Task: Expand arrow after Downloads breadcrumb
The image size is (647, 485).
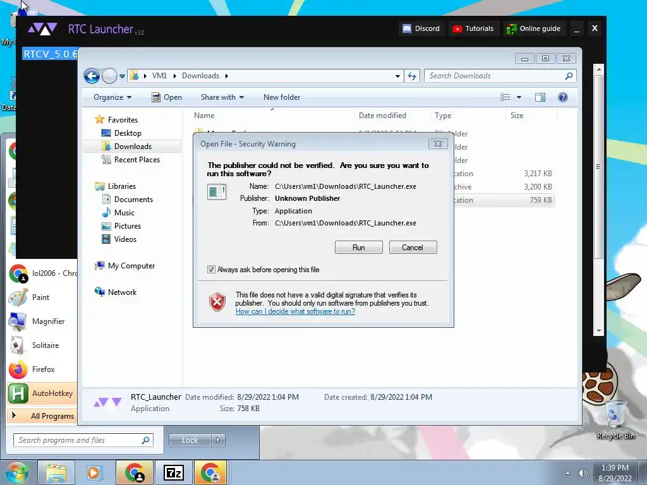Action: pos(227,76)
